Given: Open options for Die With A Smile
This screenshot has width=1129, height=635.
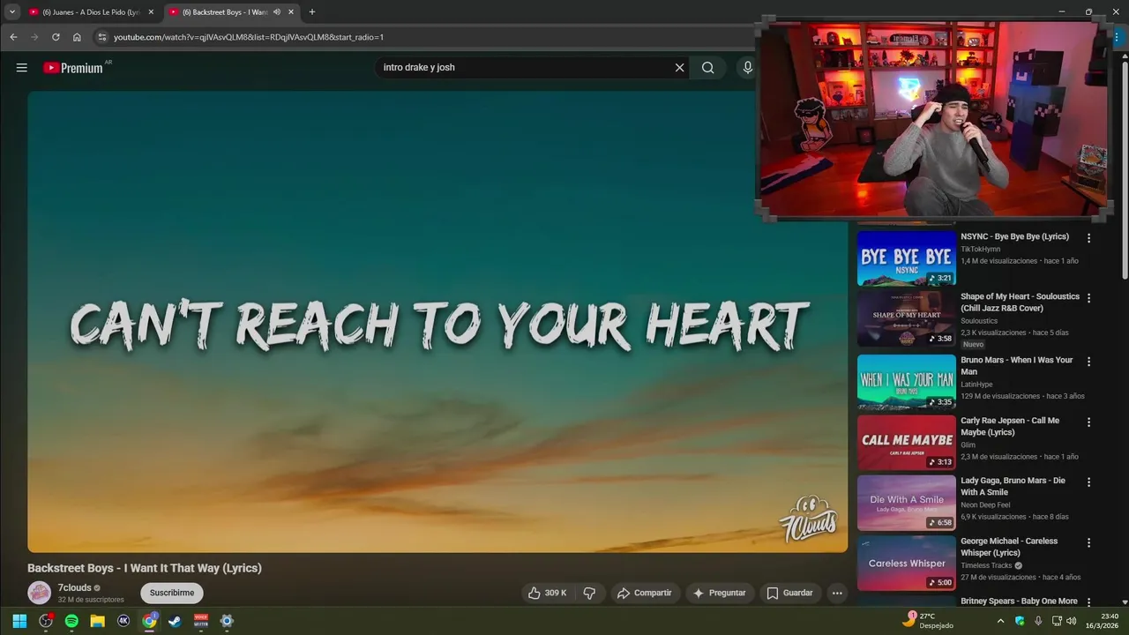Looking at the screenshot, I should coord(1088,482).
